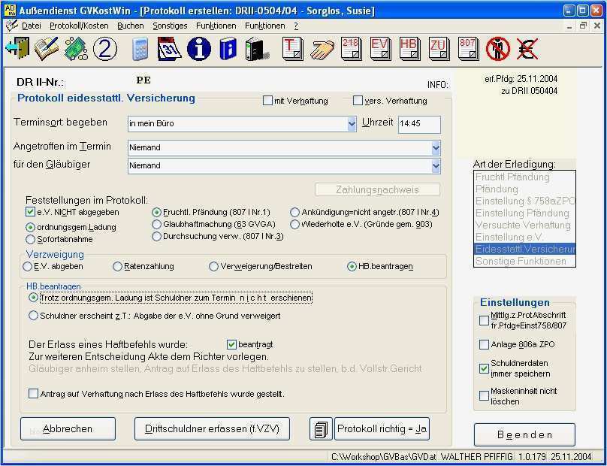Click the black binder folder icon
Image resolution: width=607 pixels, height=466 pixels.
[x=257, y=49]
